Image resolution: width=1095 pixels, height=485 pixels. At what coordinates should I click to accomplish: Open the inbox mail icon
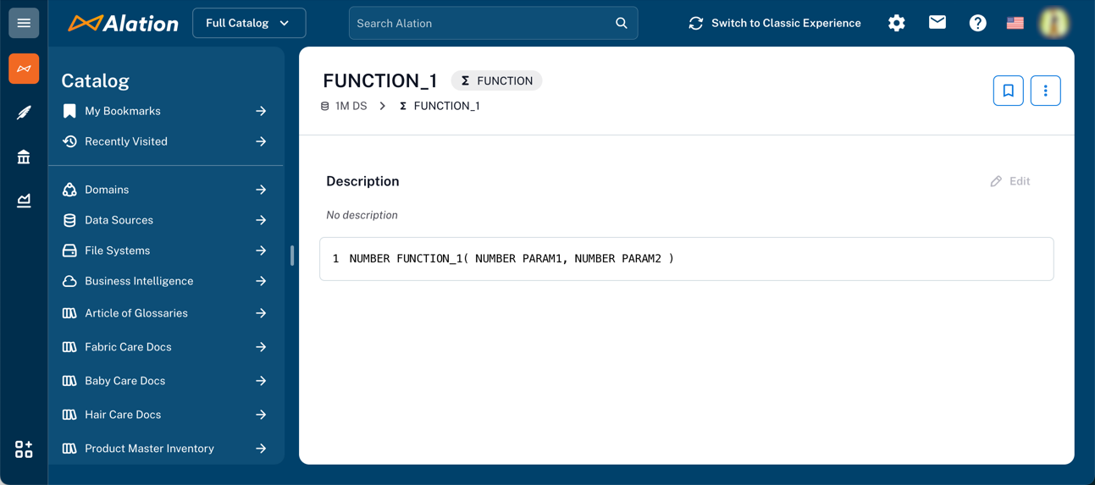(x=937, y=23)
